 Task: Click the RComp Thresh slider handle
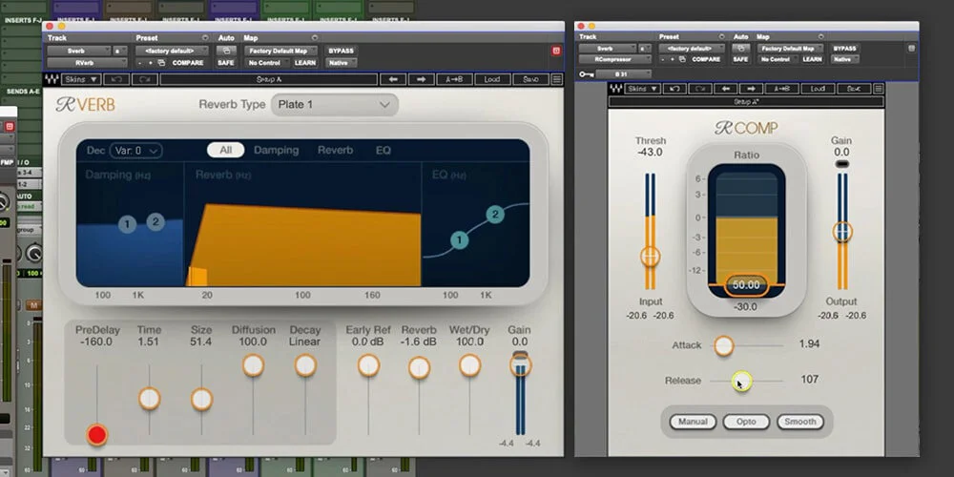click(651, 257)
